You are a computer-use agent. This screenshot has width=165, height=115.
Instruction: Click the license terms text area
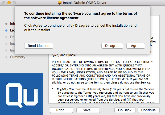pyautogui.click(x=104, y=79)
